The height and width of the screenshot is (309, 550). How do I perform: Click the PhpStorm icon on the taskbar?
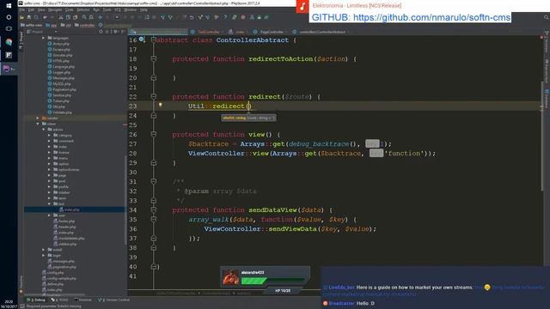pos(7,69)
